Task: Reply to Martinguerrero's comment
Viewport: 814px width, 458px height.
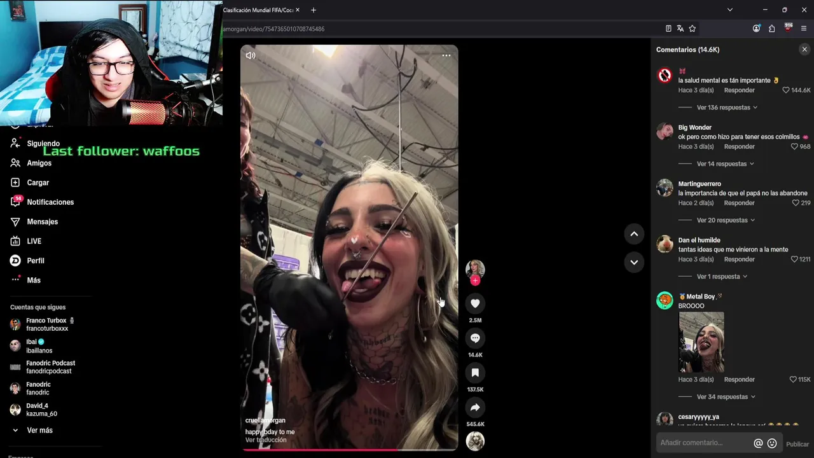Action: click(x=739, y=203)
